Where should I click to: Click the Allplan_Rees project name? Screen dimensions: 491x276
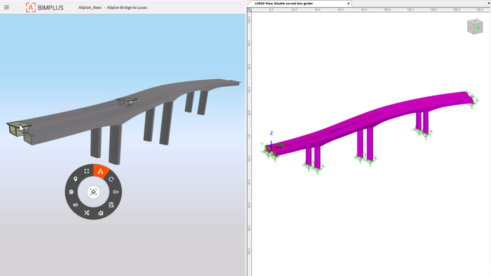coord(90,8)
